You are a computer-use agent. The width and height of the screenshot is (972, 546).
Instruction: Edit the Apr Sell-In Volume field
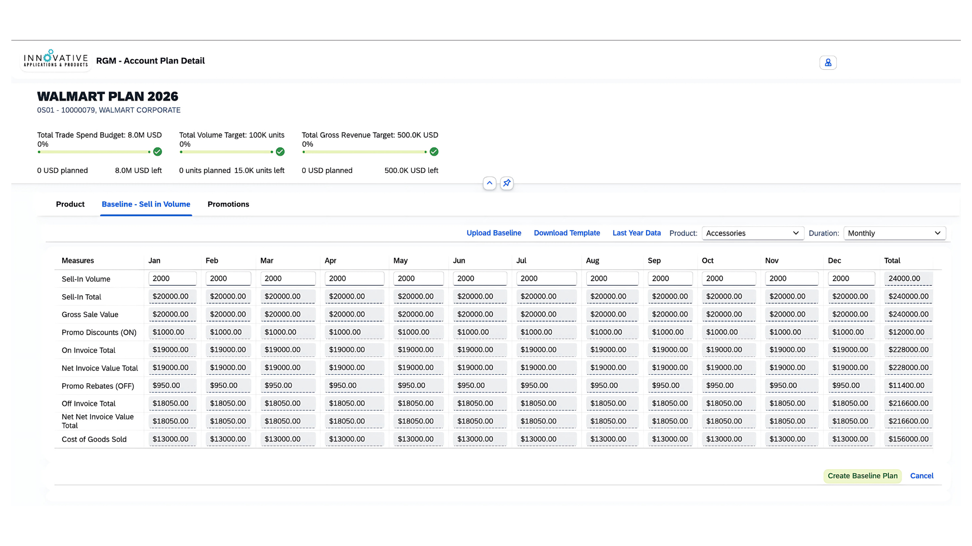[x=354, y=279]
